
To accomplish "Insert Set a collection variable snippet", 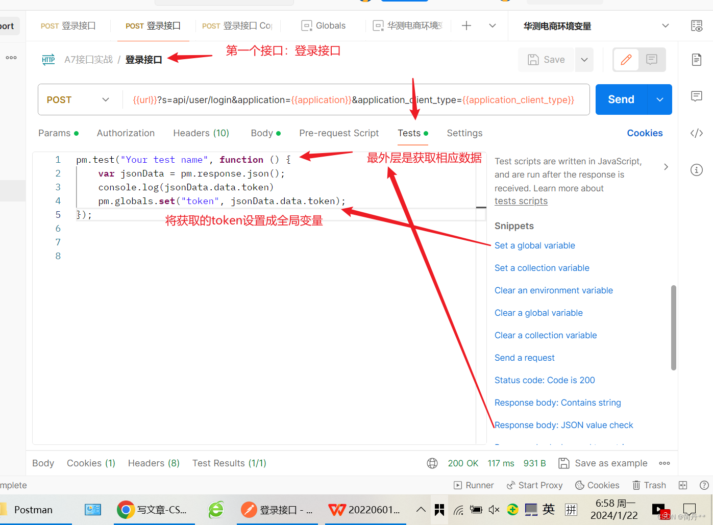I will coord(542,268).
